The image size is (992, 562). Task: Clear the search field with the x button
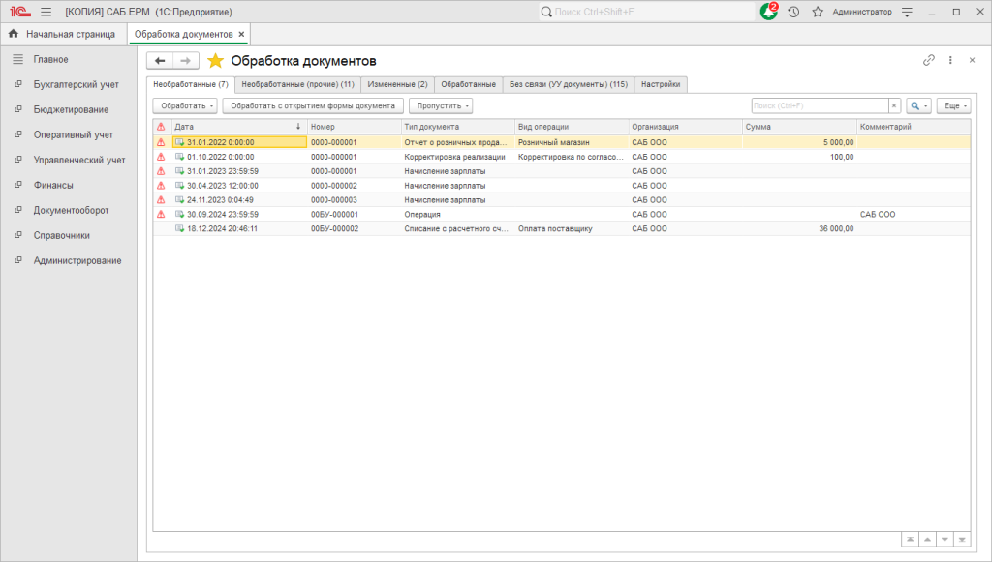(894, 105)
